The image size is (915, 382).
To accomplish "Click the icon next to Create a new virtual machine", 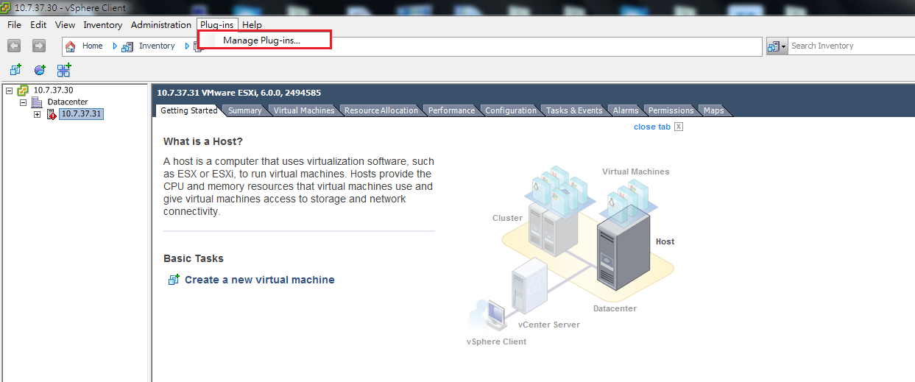I will coord(174,280).
